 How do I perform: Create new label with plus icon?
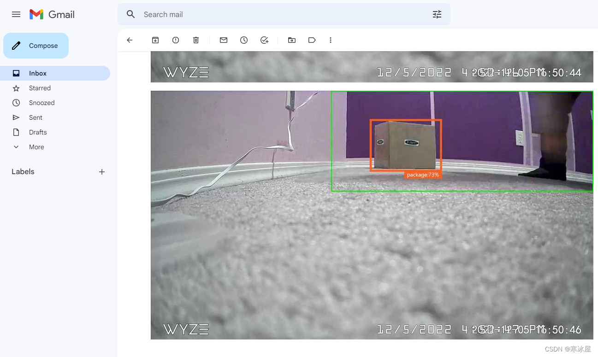tap(102, 172)
